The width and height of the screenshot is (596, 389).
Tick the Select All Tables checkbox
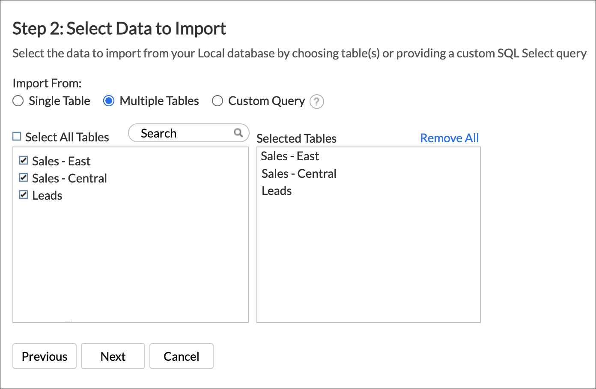coord(17,137)
